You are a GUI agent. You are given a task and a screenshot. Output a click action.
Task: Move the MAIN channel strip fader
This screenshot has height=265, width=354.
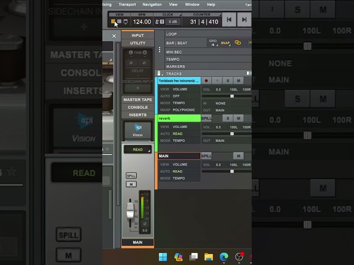point(130,210)
